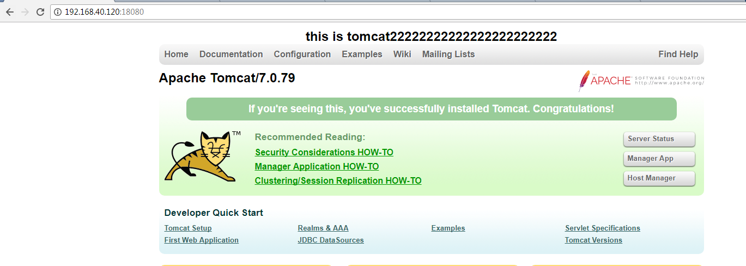This screenshot has height=266, width=746.
Task: Go back using the browser back arrow
Action: pyautogui.click(x=9, y=11)
